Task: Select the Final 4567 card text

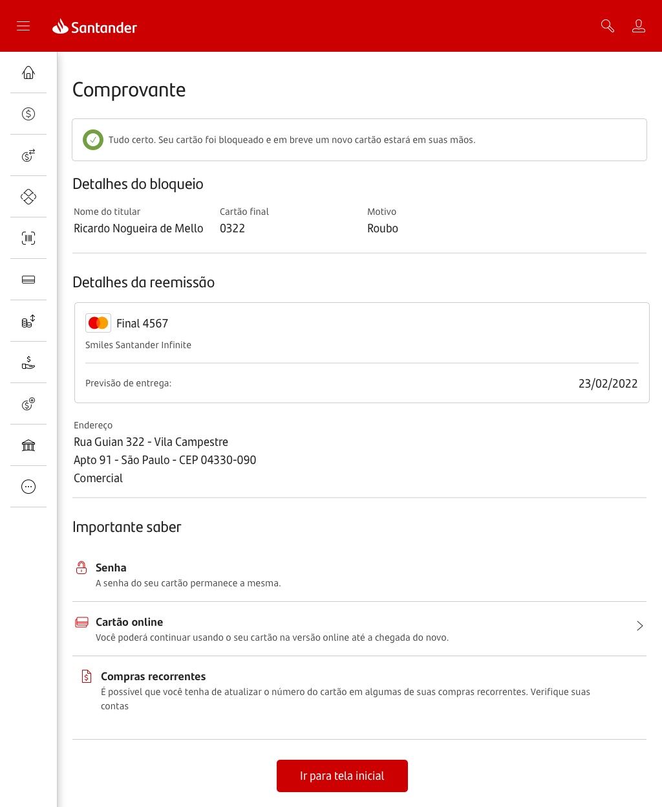Action: pos(142,324)
